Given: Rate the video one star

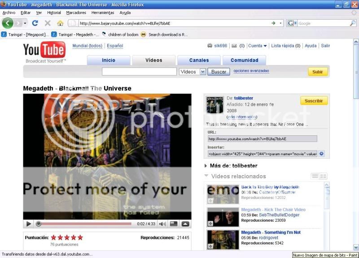Looking at the screenshot, I should (53, 237).
